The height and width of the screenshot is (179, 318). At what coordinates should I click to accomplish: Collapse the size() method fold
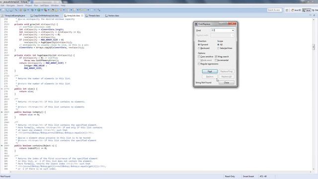[x=8, y=89]
